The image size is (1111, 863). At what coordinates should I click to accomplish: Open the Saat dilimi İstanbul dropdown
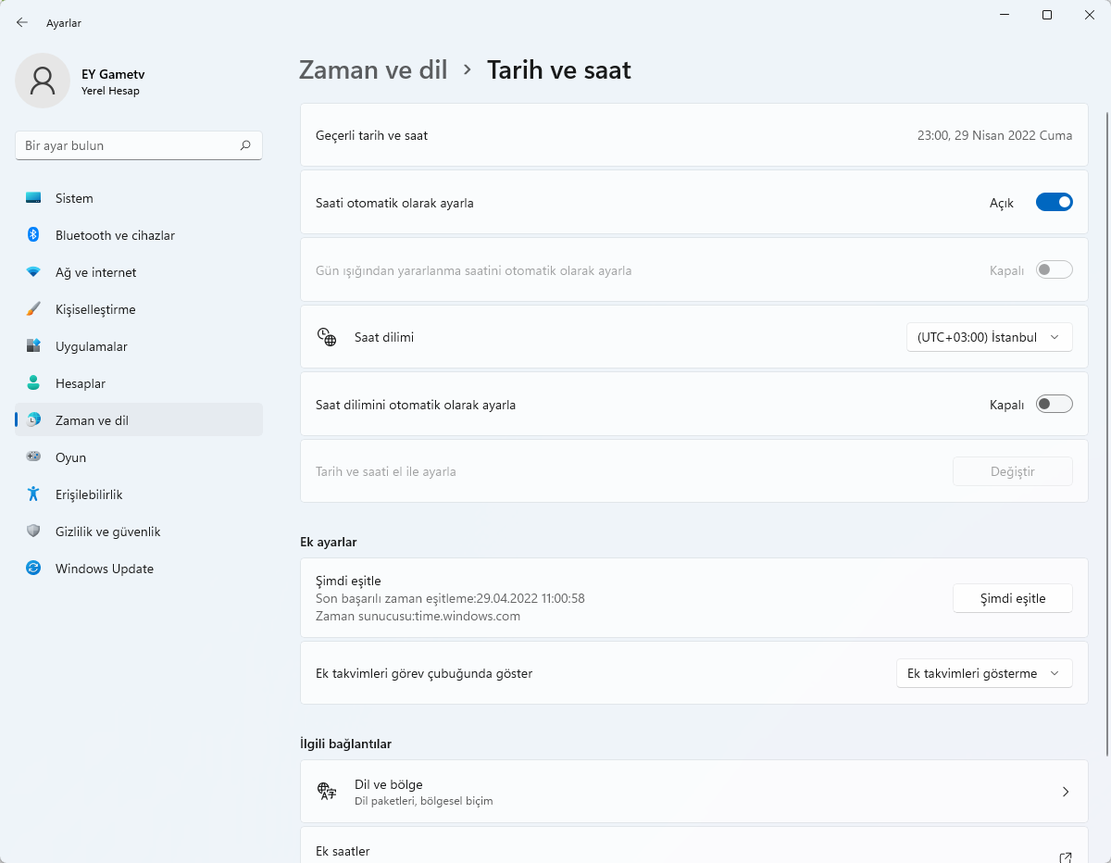[x=989, y=337]
